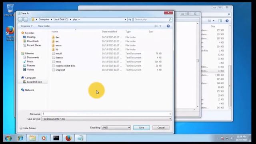This screenshot has height=144, width=256.
Task: Sort by Date modified column header
Action: [x=109, y=32]
